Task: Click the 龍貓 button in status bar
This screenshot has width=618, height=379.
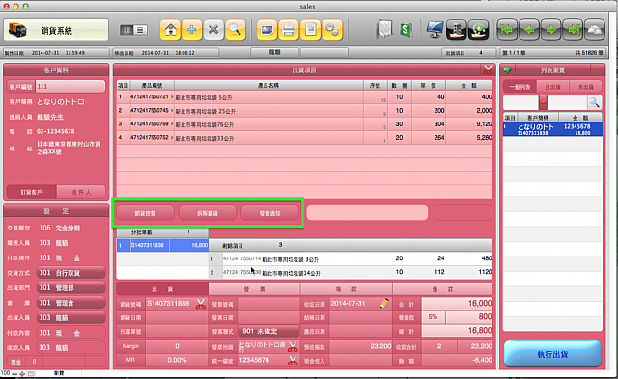Action: click(x=274, y=52)
